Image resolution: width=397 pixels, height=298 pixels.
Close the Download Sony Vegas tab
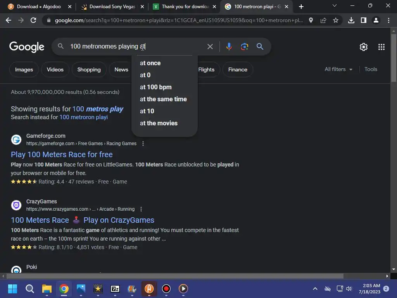pos(142,7)
